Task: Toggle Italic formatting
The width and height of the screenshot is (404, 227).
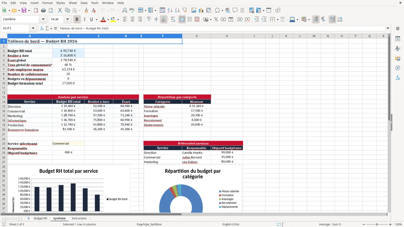Action: [84, 20]
